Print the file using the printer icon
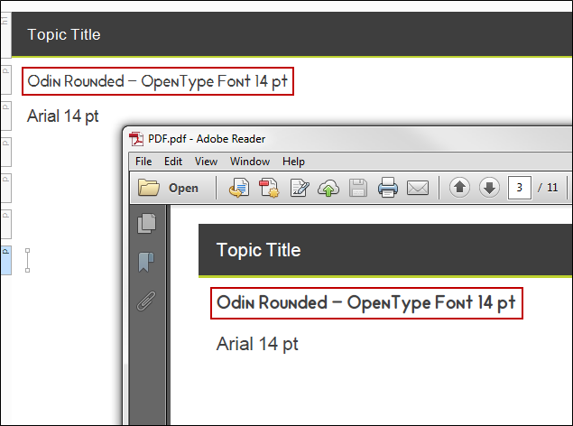This screenshot has width=573, height=426. [387, 188]
